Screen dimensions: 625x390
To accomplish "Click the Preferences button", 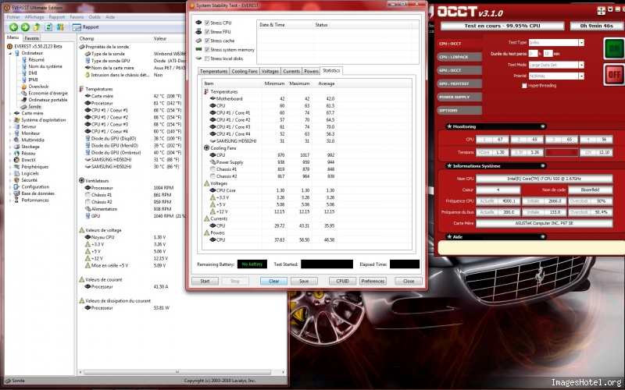I will pyautogui.click(x=372, y=281).
